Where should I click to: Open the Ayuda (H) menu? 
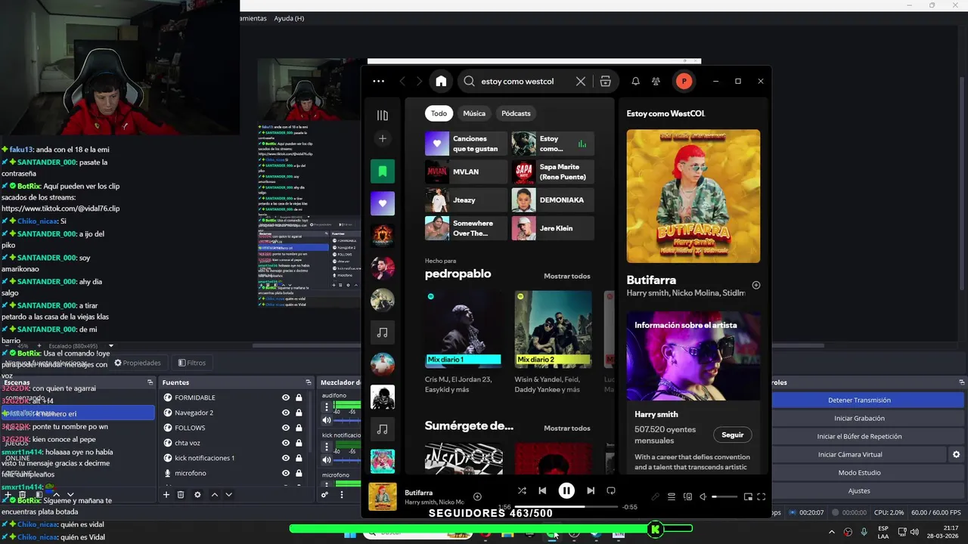pos(289,18)
